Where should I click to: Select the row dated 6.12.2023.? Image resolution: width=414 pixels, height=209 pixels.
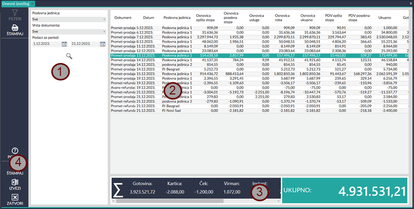point(259,32)
